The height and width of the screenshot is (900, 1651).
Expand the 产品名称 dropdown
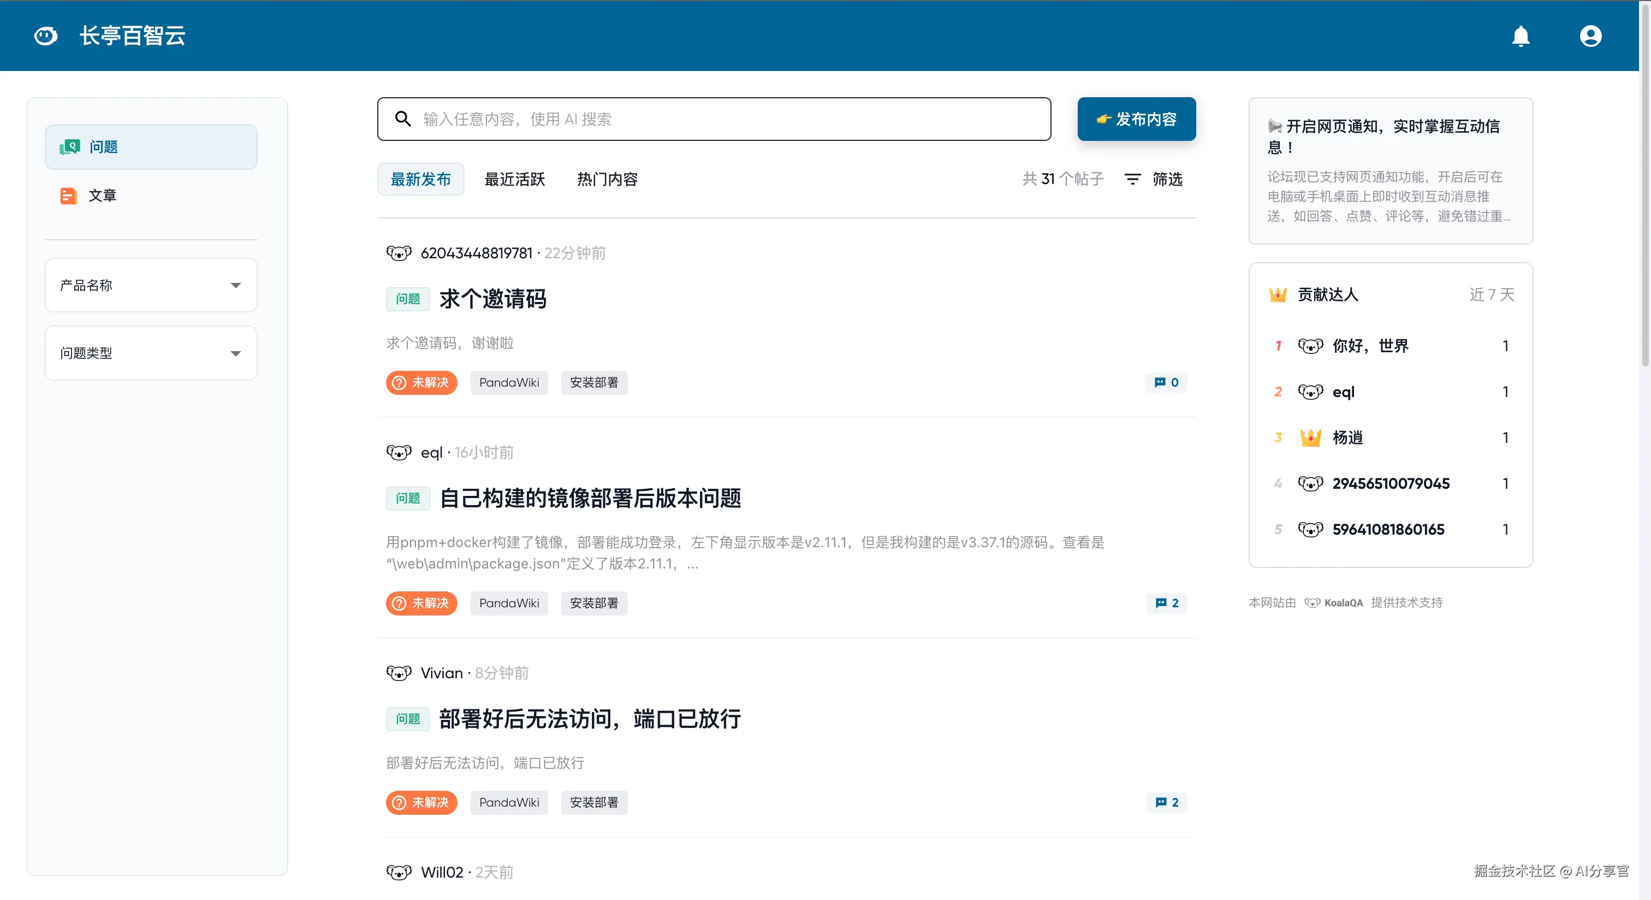point(151,285)
